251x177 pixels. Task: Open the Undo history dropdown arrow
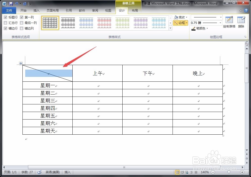(x=20, y=4)
